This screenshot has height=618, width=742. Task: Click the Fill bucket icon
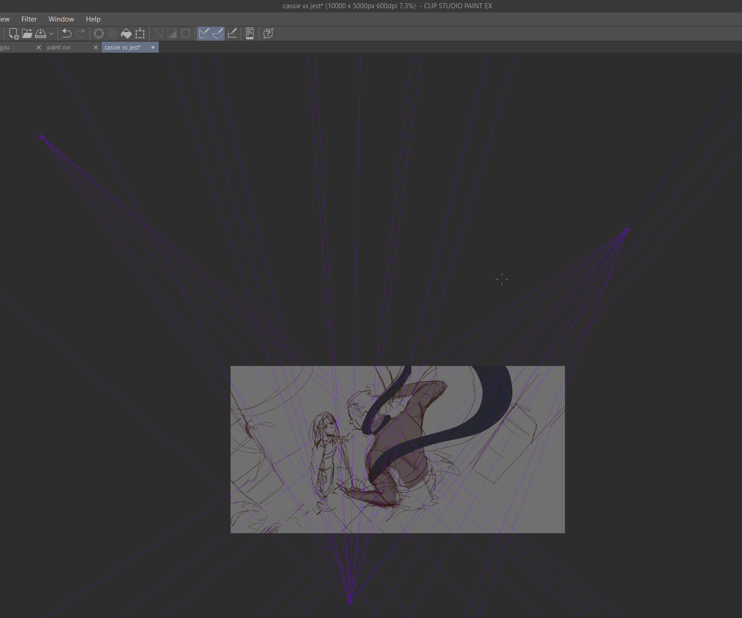tap(126, 33)
